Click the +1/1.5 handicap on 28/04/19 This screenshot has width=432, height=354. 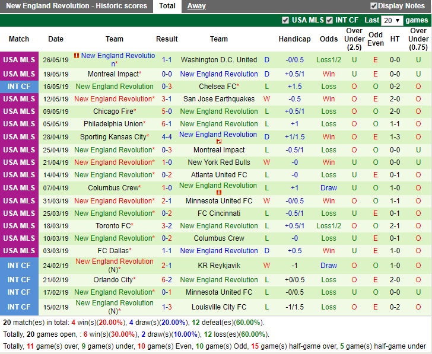click(x=294, y=137)
